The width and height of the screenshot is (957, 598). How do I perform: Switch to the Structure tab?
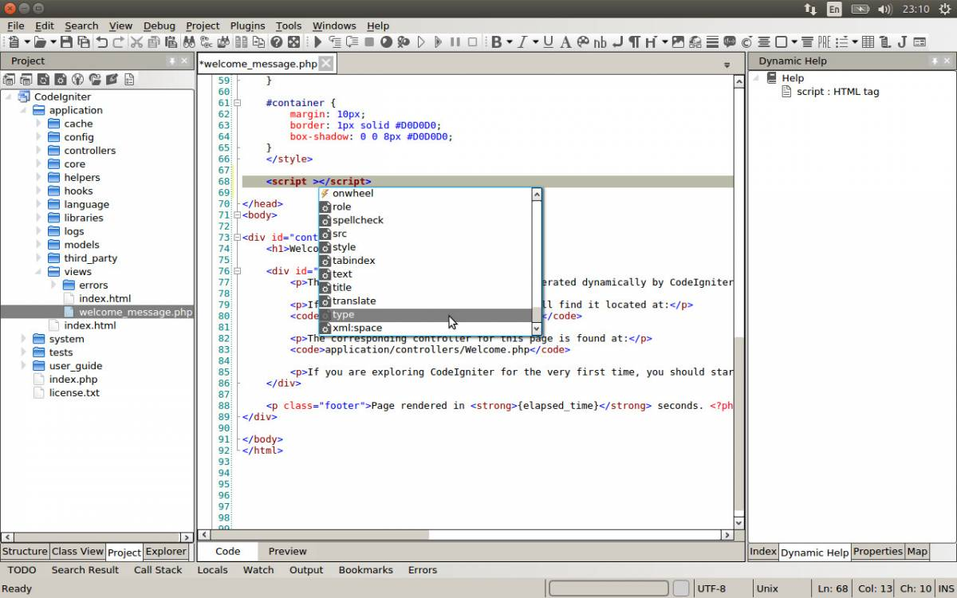pyautogui.click(x=25, y=551)
